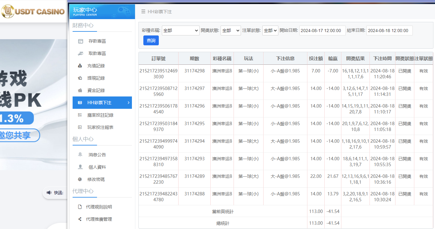Click the share icon for agent promotion
435x229 pixels.
coord(80,219)
